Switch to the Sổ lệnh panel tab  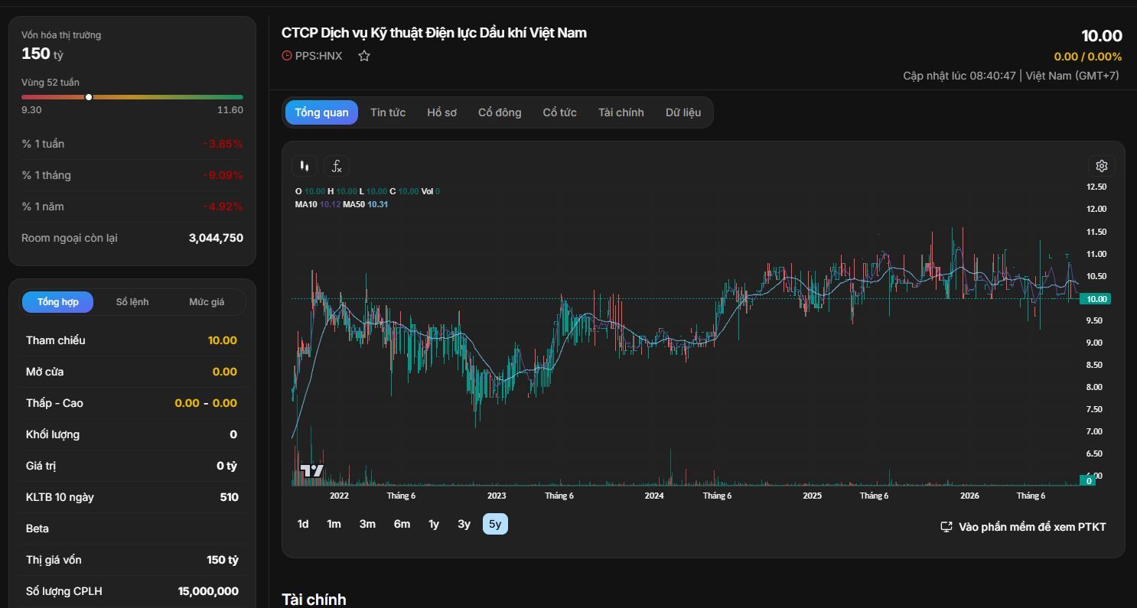132,302
